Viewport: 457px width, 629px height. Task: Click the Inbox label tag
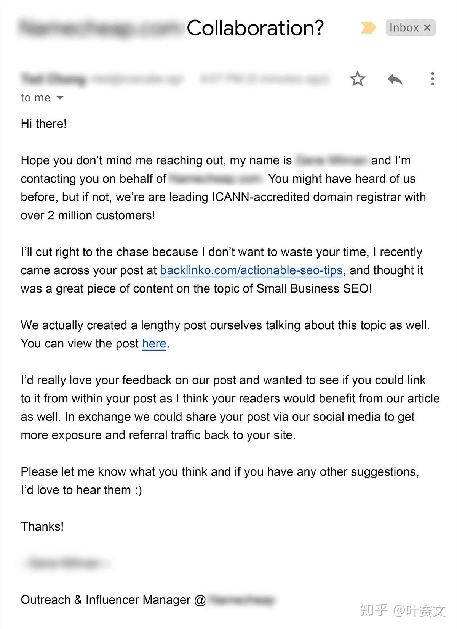tap(404, 28)
